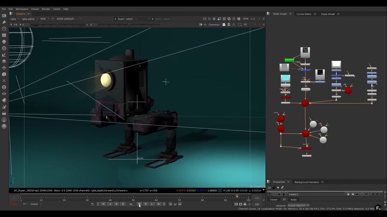Open the Merge nodes toolbar icon
Screen dimensions: 387x217
pyautogui.click(x=4, y=61)
